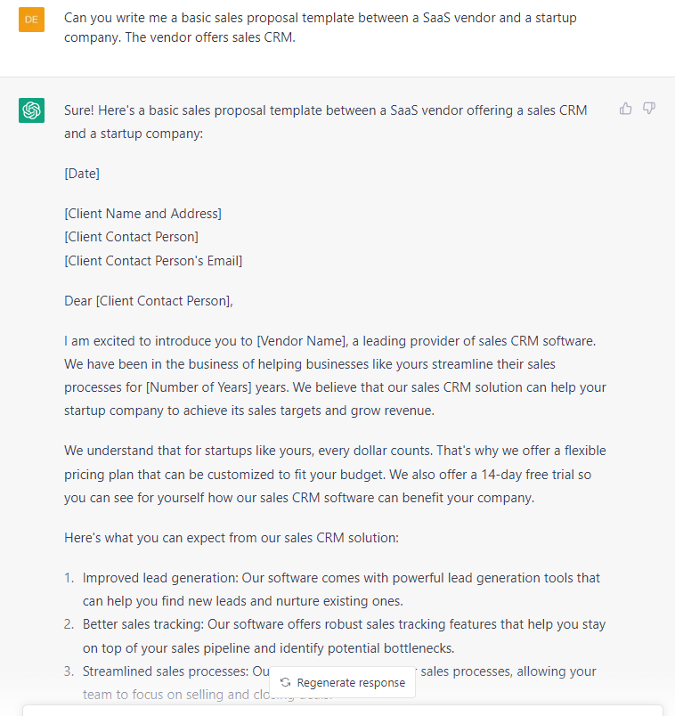Click the thumbs up feedback icon
The image size is (675, 716).
point(626,109)
